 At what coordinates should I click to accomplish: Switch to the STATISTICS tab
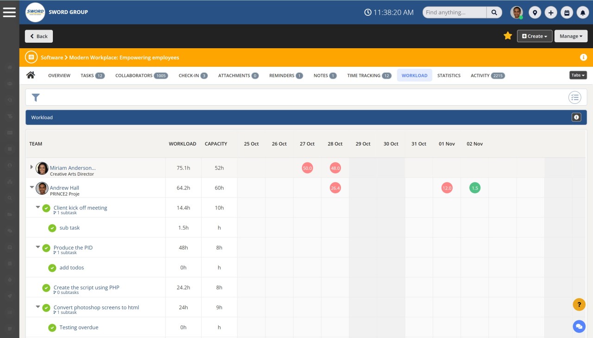448,75
